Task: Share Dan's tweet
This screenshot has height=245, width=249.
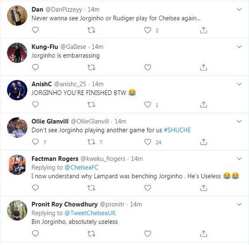Action: coord(204,30)
